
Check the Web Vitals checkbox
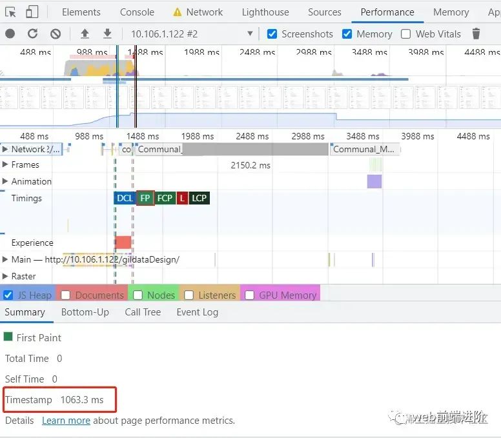coord(406,34)
